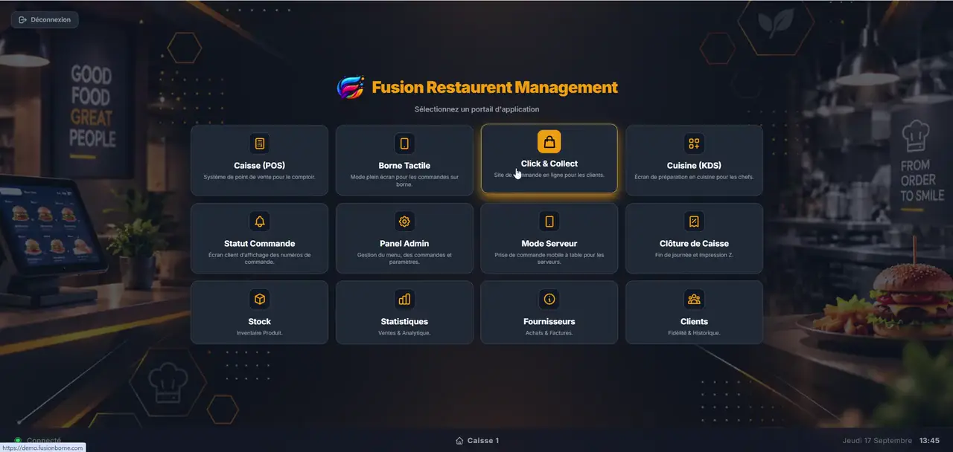Click the demo.fusionborne.com URL tooltip
The height and width of the screenshot is (452, 953).
pos(42,448)
